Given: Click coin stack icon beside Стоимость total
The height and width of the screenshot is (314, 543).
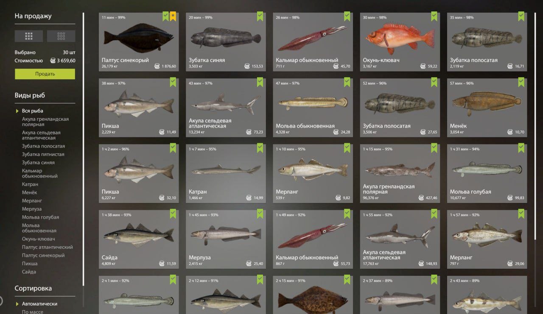Looking at the screenshot, I should [53, 61].
